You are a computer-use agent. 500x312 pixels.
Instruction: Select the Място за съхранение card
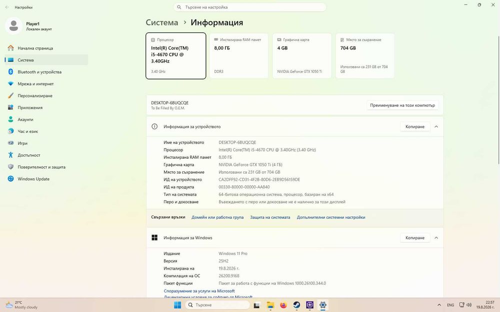[365, 56]
